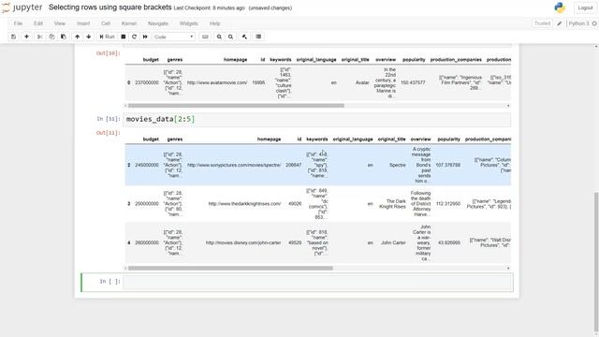Log out of Jupyter
This screenshot has height=337, width=599.
585,7
